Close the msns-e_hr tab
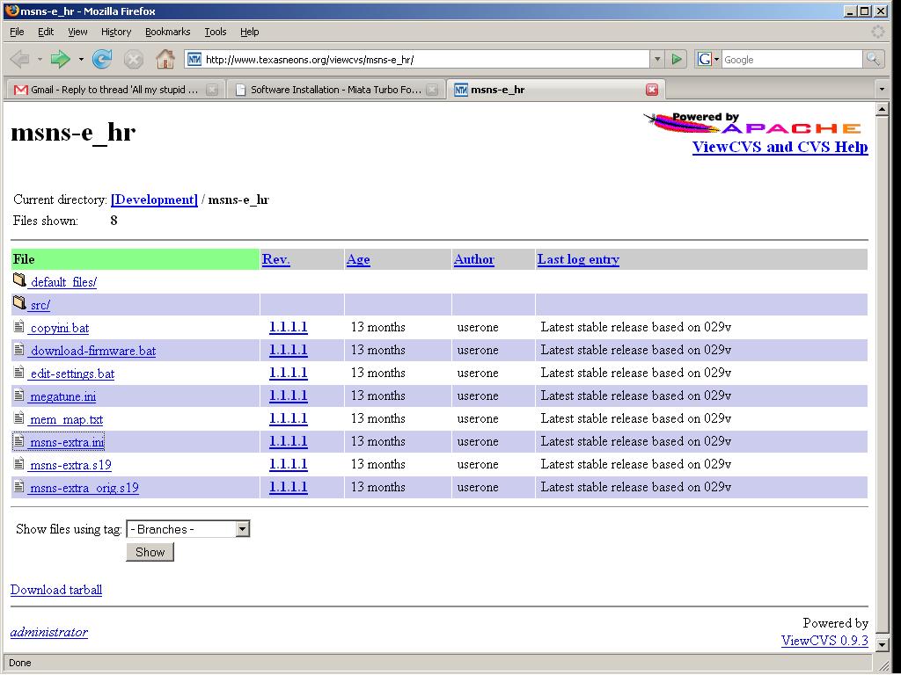The image size is (901, 675). [652, 90]
